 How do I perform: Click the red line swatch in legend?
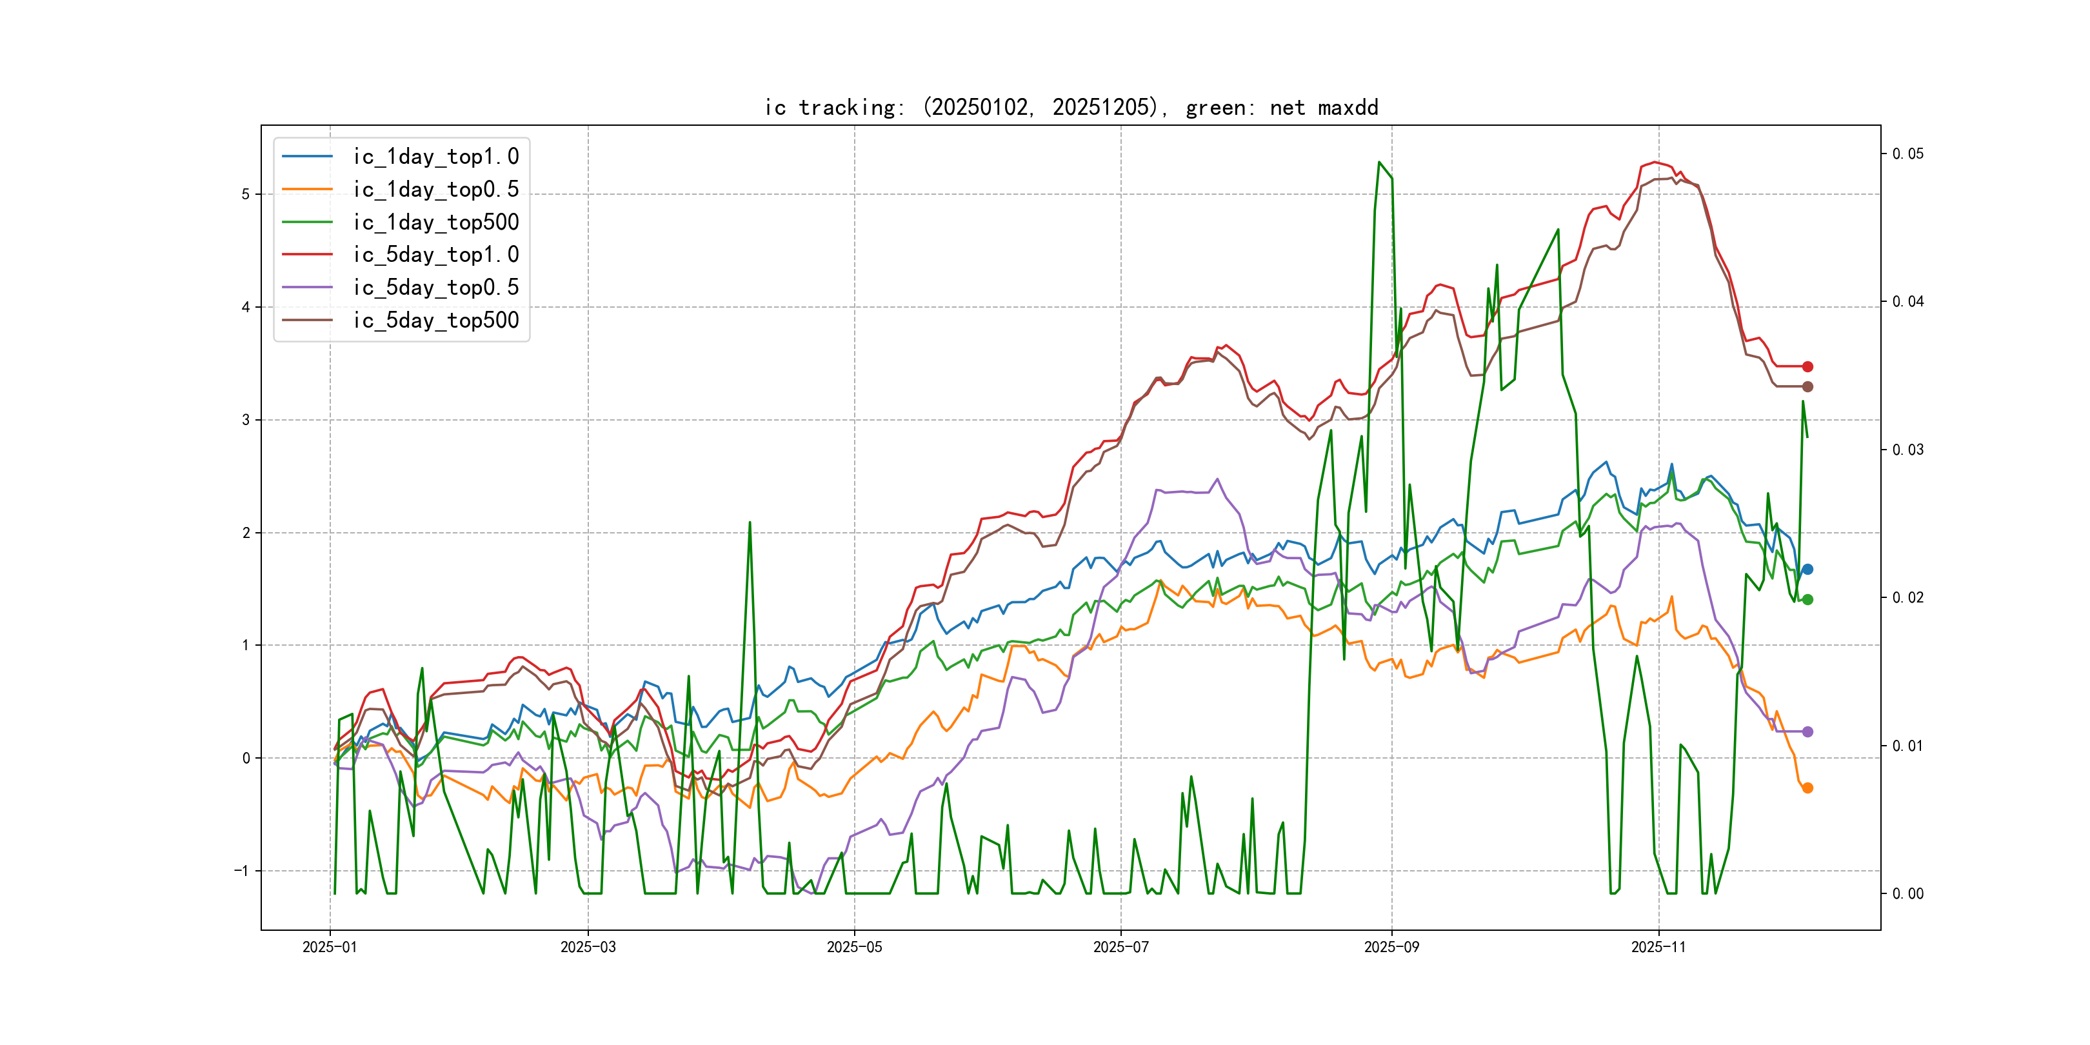click(308, 255)
